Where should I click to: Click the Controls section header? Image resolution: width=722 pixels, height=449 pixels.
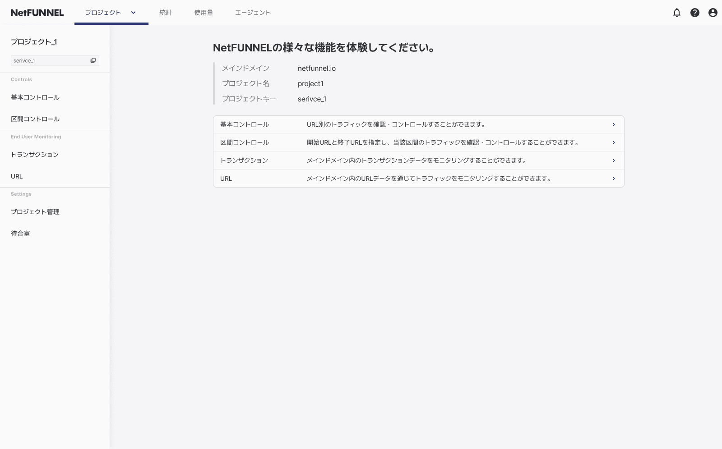pos(21,79)
